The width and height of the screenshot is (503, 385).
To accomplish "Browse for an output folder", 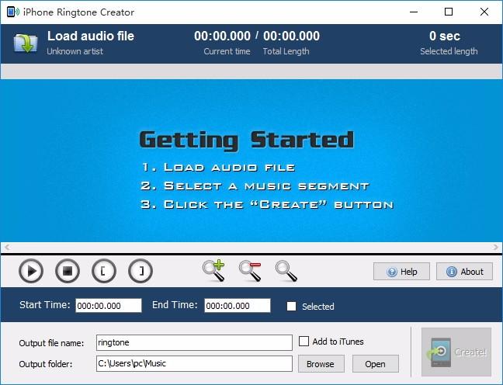I will point(321,364).
